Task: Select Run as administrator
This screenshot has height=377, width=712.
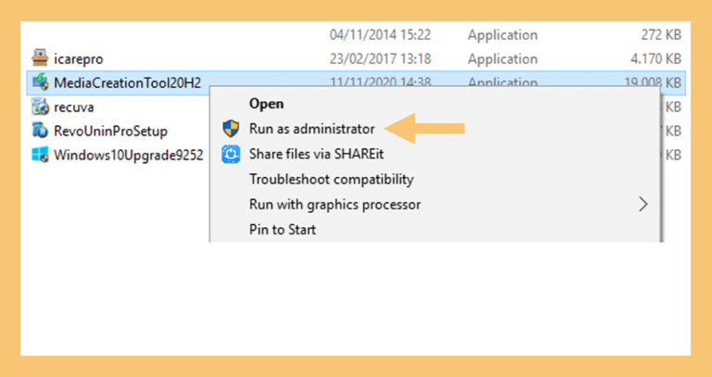Action: pyautogui.click(x=311, y=129)
